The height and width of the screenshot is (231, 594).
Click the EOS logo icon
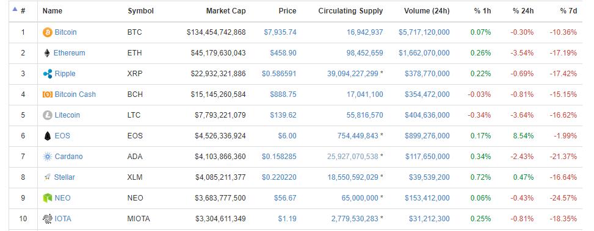(48, 136)
